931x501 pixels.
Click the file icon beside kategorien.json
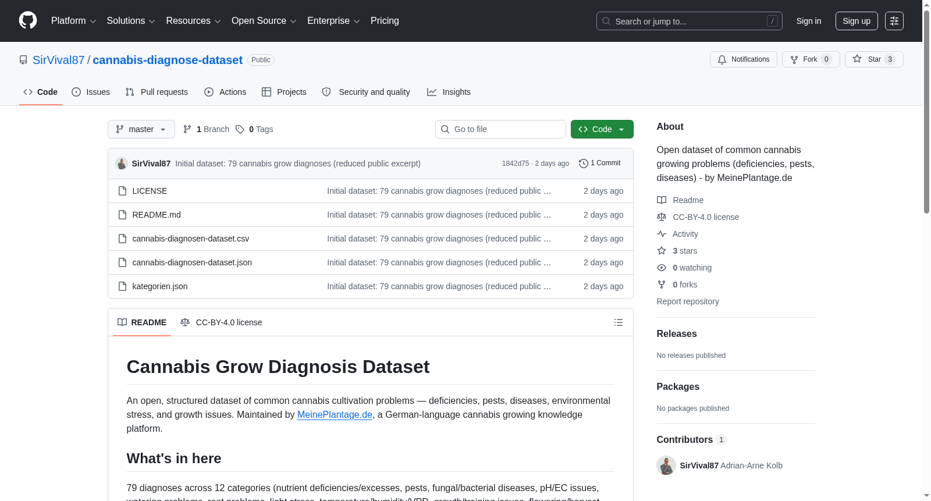point(122,286)
